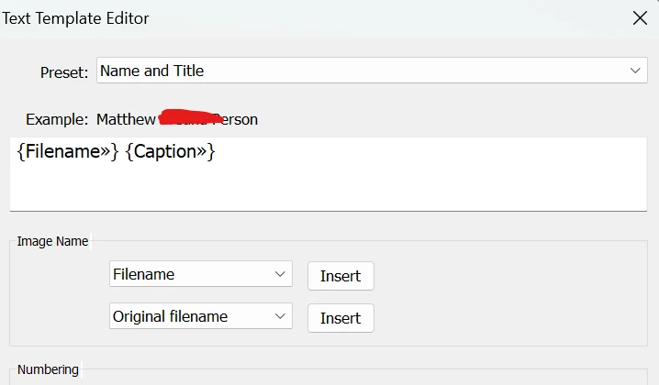Screen dimensions: 659x385
Task: Select the {Filename»} token in the template
Action: 68,152
